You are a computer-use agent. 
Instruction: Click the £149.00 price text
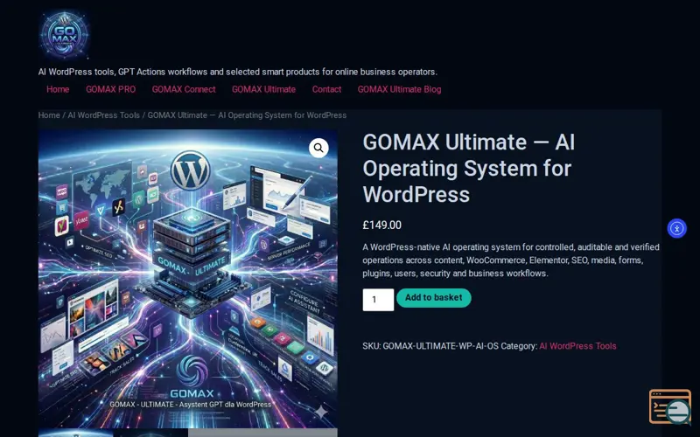coord(381,225)
